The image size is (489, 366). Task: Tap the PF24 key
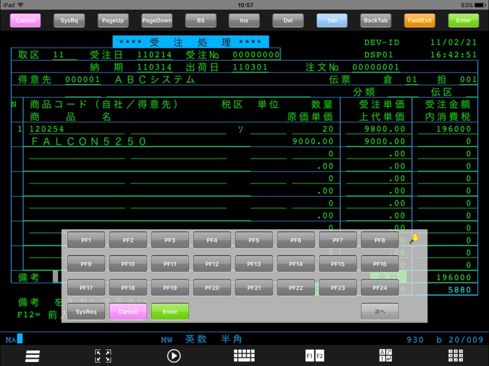coord(380,288)
